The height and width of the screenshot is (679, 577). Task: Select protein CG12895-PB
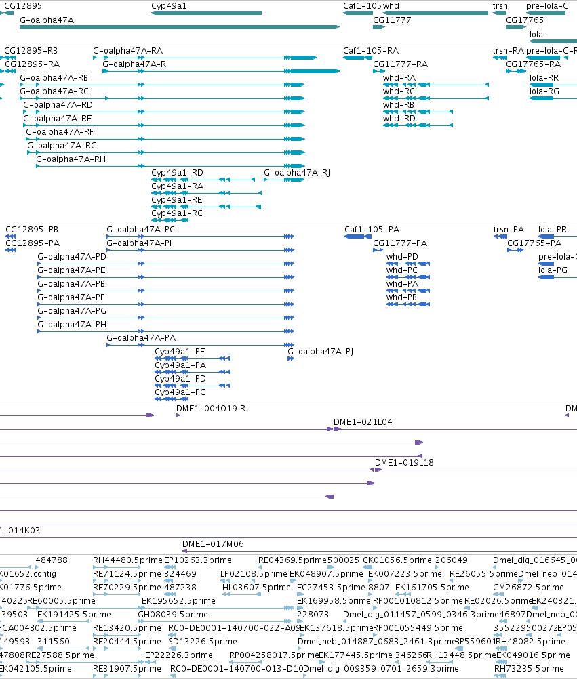point(32,230)
